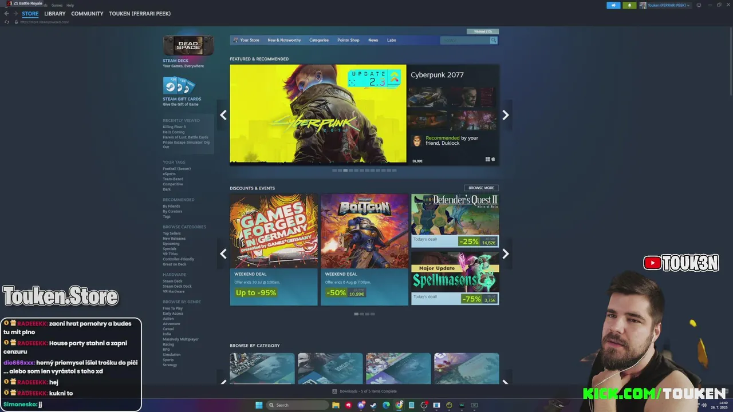
Task: Browse Strategy genre link
Action: tap(170, 365)
